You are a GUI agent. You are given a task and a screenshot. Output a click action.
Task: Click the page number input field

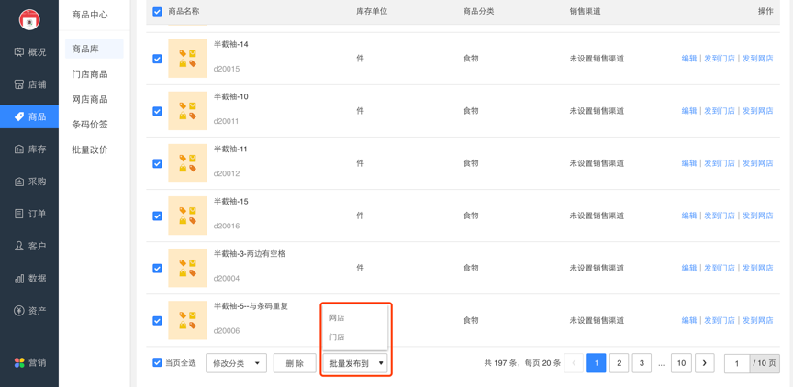(x=737, y=363)
